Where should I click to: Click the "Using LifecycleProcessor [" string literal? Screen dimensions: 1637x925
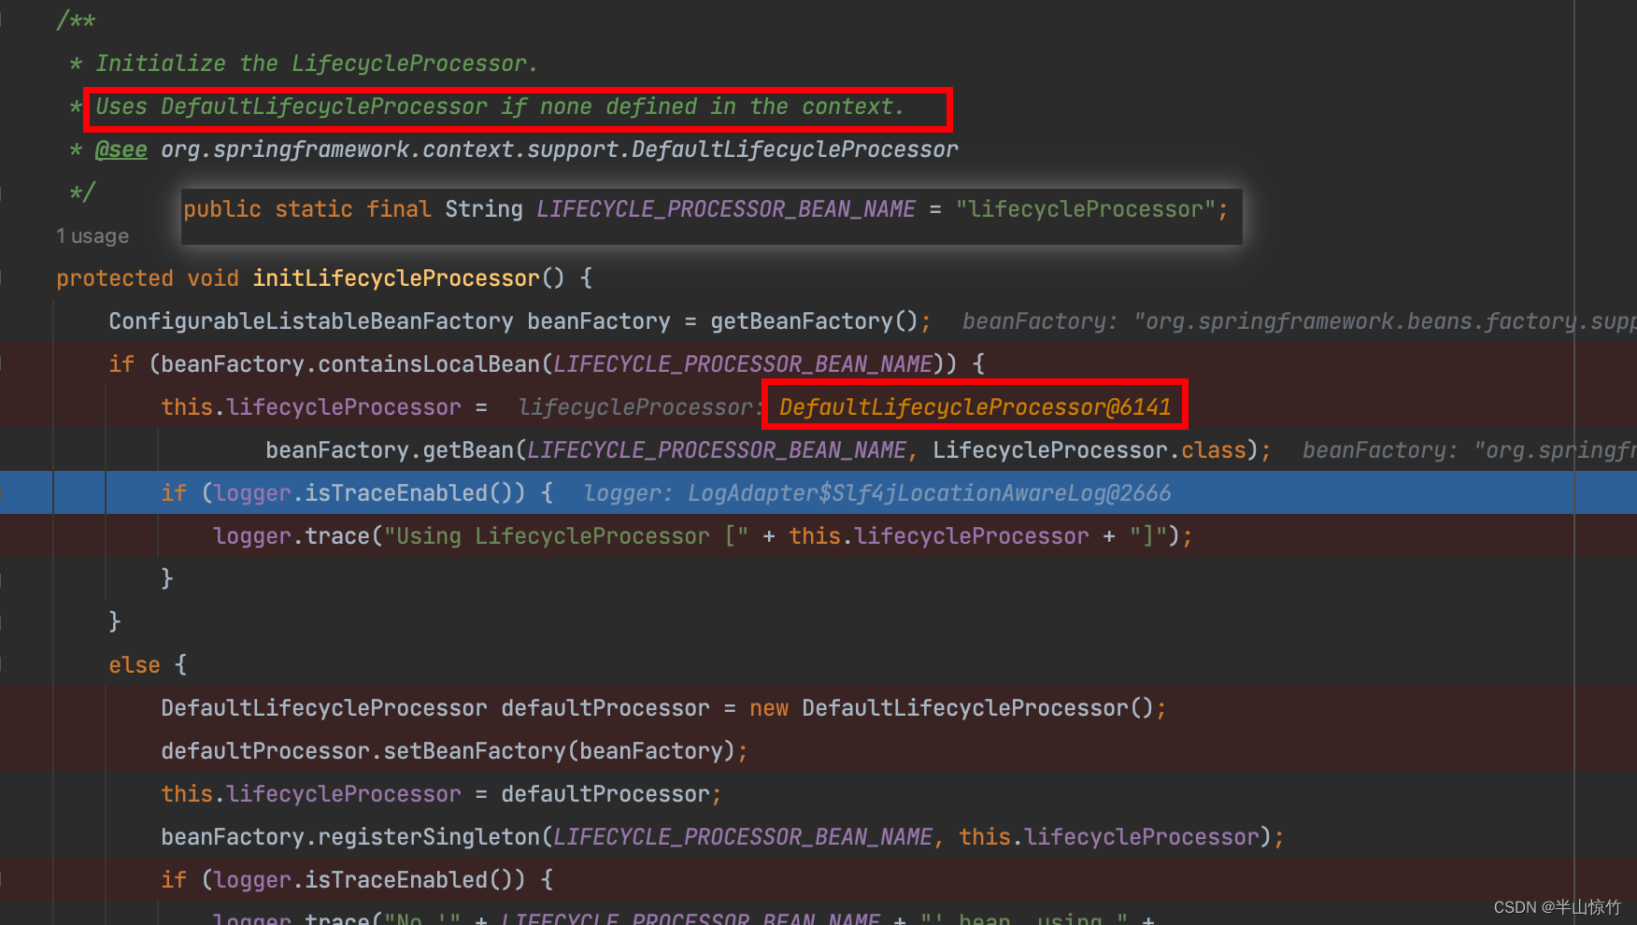566,536
